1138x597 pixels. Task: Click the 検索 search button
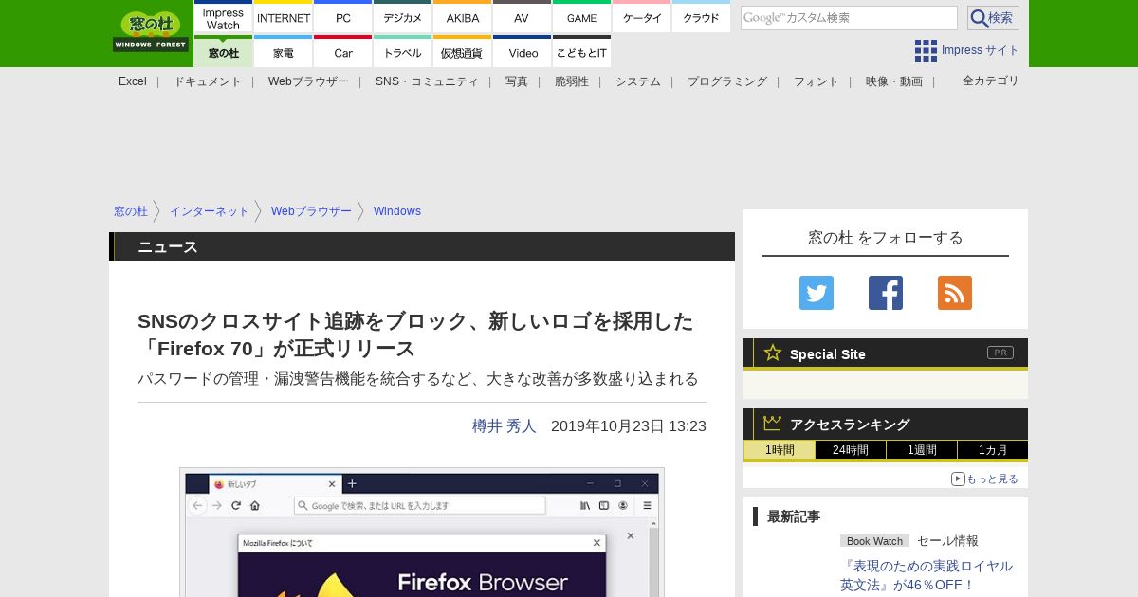[993, 18]
